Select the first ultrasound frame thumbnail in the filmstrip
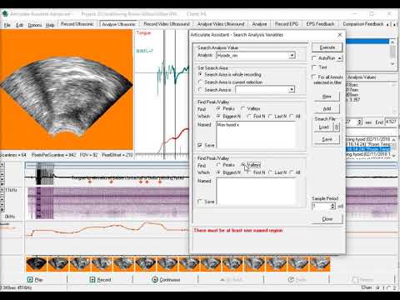 tap(37, 264)
